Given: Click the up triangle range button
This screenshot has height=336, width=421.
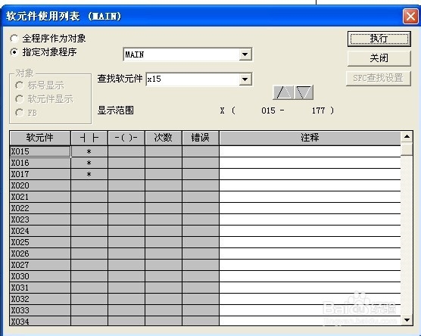Looking at the screenshot, I should (x=283, y=92).
